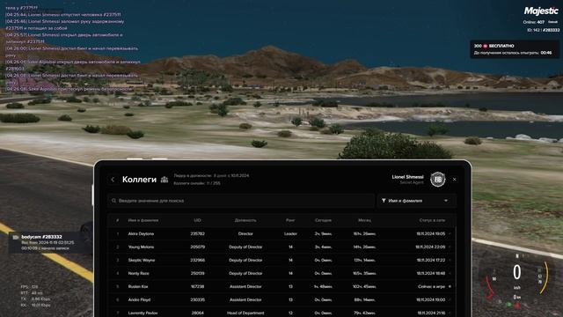Select the Young Melons row name
The image size is (563, 317).
point(141,247)
